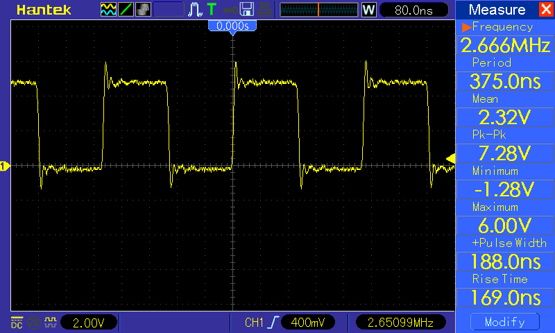The image size is (555, 333).
Task: Click the waveform memory overview bar
Action: pyautogui.click(x=319, y=10)
